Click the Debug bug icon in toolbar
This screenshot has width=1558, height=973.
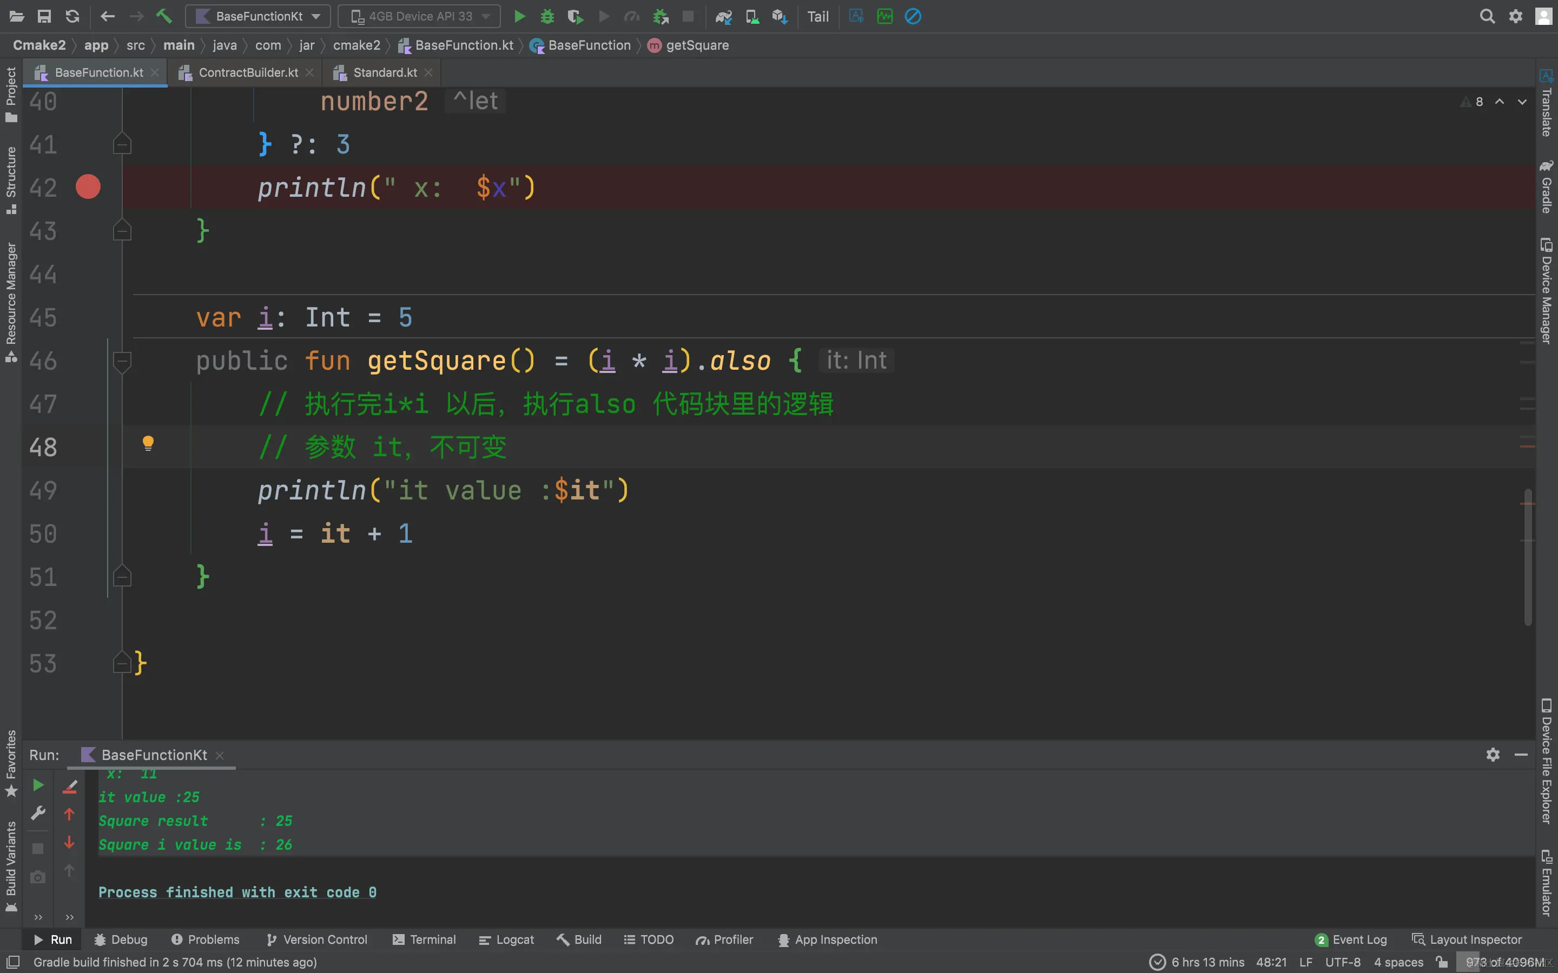pyautogui.click(x=547, y=16)
